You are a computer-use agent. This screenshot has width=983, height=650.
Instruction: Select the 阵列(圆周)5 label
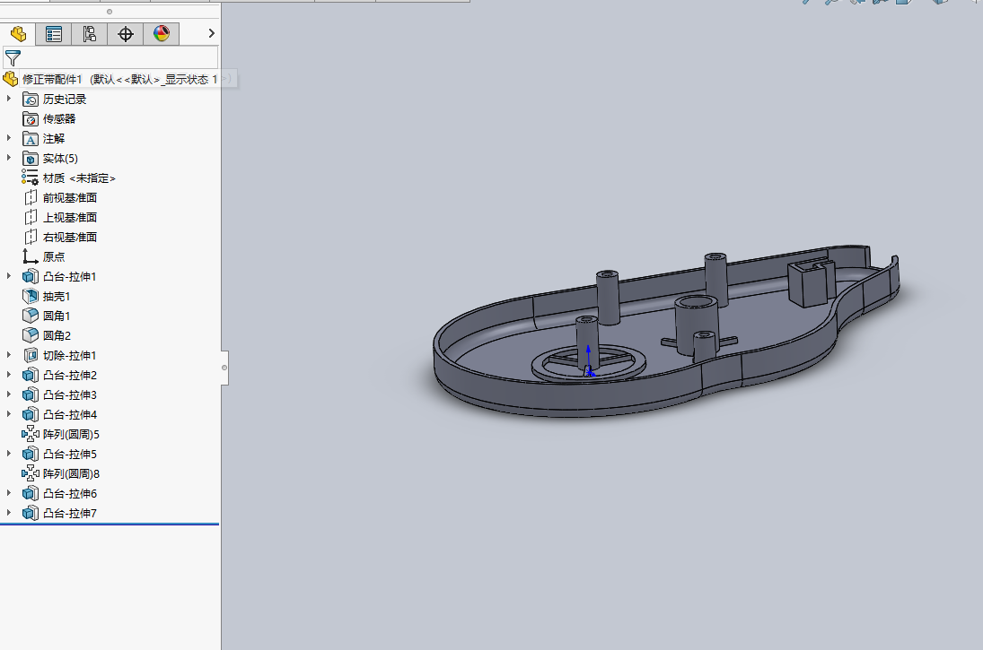(x=71, y=435)
